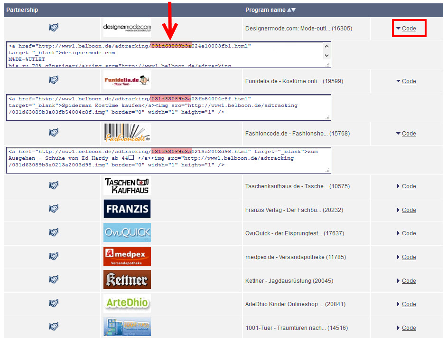Show code for OvuQuick via Code link

pos(409,233)
